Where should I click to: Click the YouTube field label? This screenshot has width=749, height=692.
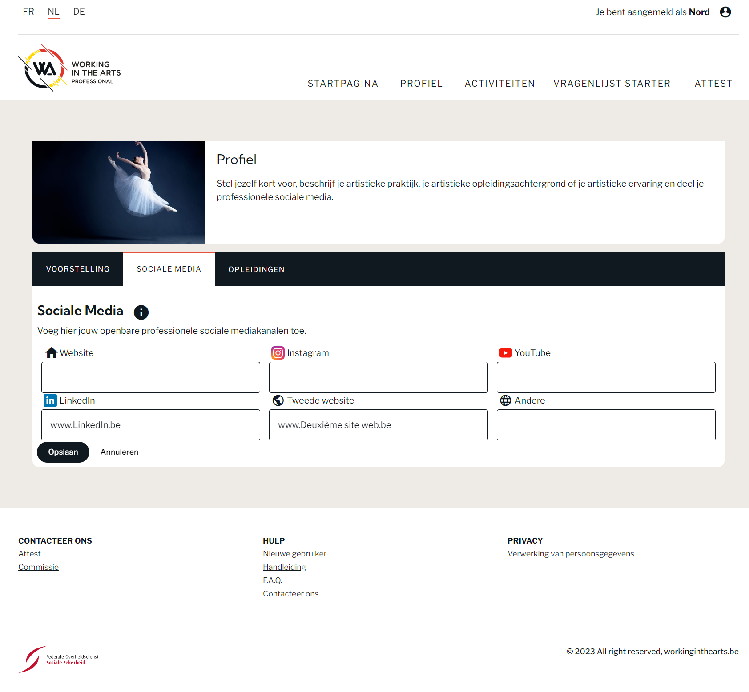click(x=532, y=353)
